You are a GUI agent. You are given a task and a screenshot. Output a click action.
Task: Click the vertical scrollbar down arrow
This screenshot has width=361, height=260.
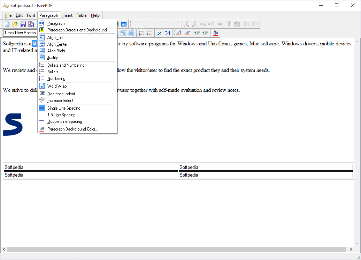(357, 243)
